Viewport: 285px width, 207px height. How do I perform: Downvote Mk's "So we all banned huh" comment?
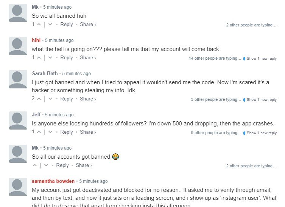pyautogui.click(x=50, y=25)
